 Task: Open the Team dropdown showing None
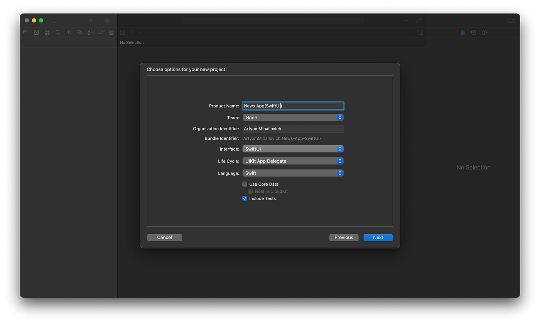coord(293,117)
